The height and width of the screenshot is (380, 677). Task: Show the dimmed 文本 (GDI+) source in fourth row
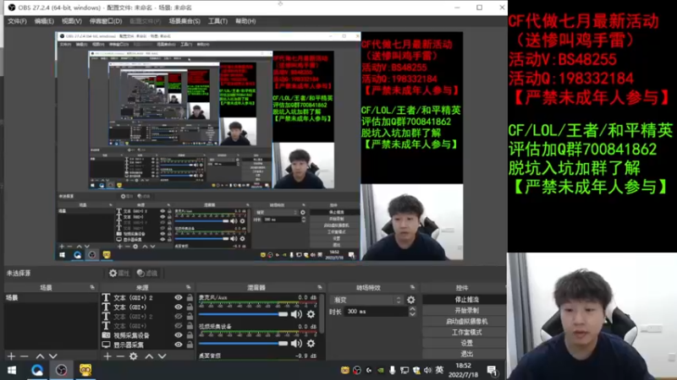click(179, 326)
